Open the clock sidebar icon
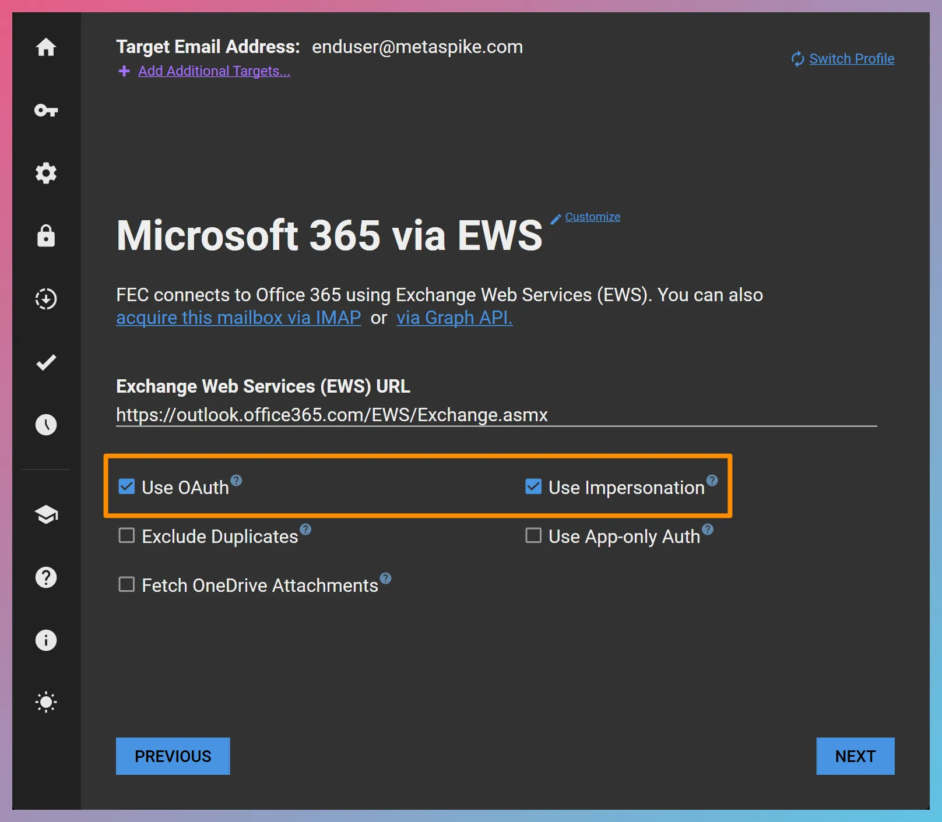Viewport: 942px width, 822px height. tap(46, 425)
